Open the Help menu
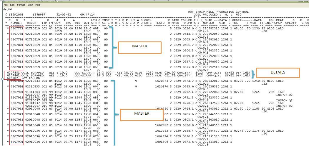309x147 pixels. pyautogui.click(x=38, y=5)
